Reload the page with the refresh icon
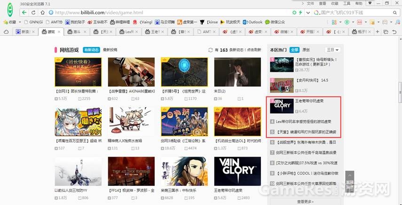Viewport: 402px width, 205px height. tap(33, 13)
